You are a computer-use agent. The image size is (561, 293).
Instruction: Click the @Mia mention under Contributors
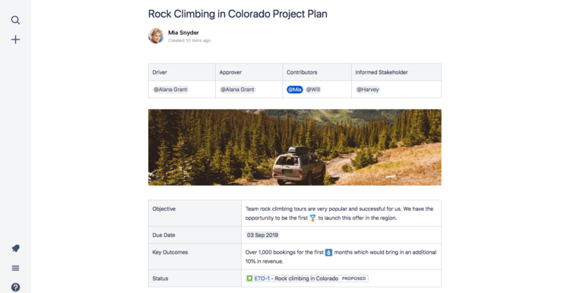click(x=295, y=90)
